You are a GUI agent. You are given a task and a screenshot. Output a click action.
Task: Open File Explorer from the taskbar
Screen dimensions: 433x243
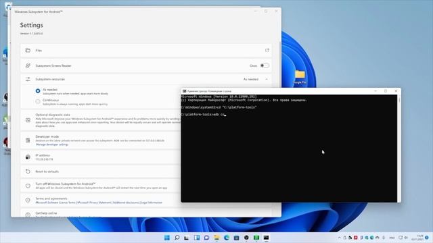click(x=216, y=238)
